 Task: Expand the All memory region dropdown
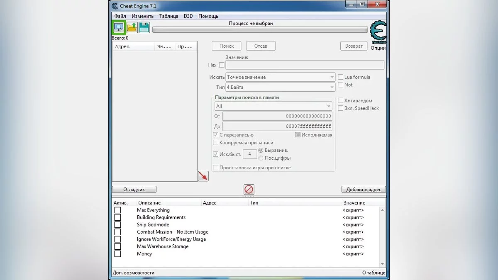coord(273,106)
